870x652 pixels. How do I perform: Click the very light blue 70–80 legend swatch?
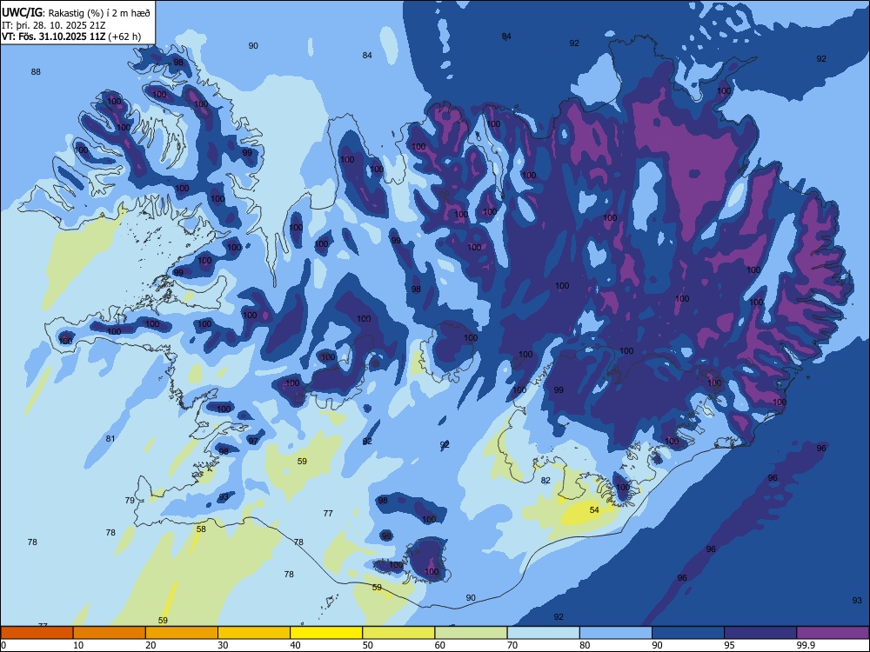(543, 633)
